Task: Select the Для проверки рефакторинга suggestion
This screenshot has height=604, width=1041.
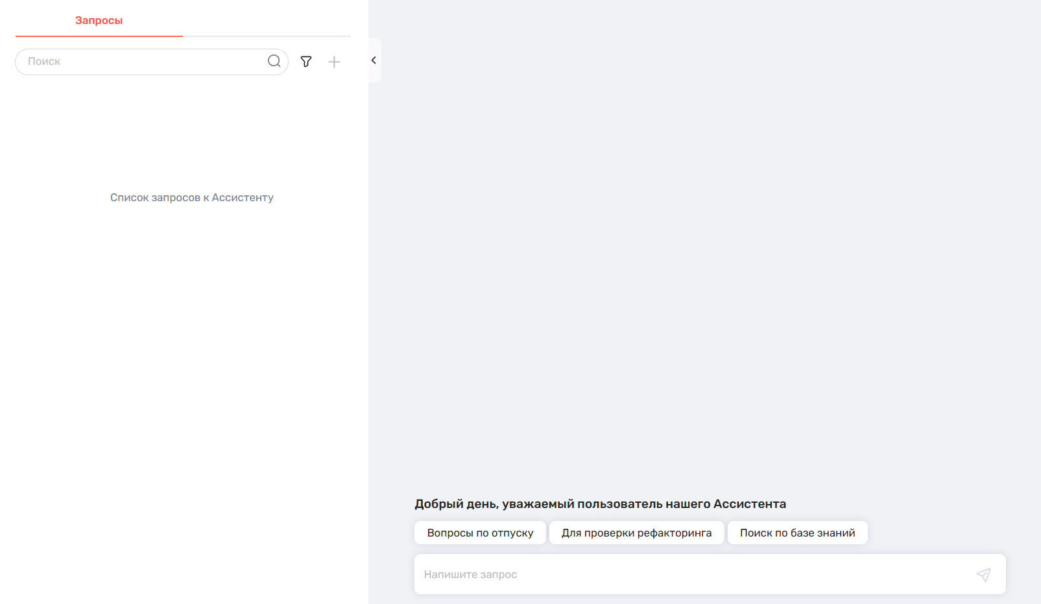Action: click(x=636, y=533)
